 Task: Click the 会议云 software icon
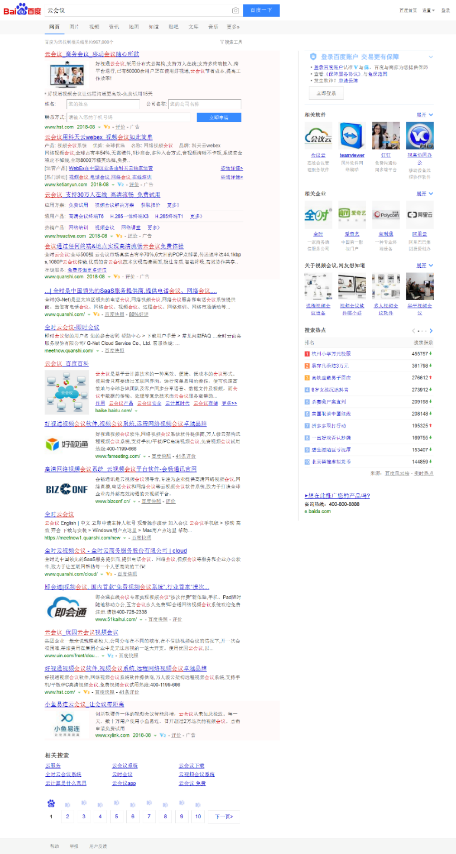tap(318, 136)
